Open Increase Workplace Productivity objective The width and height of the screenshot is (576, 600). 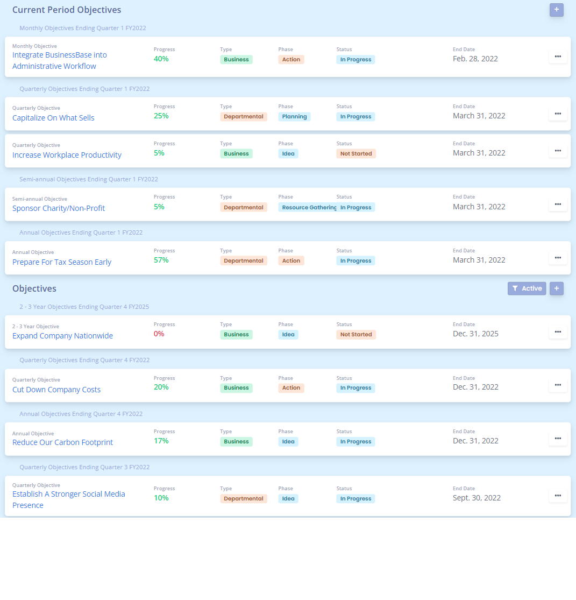[x=67, y=155]
